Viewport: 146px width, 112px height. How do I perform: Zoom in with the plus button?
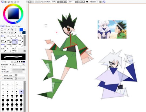64,2
